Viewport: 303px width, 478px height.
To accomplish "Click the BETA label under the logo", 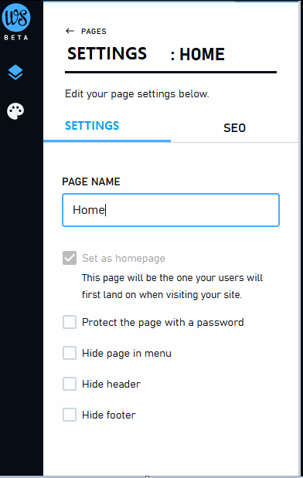I will [x=16, y=38].
